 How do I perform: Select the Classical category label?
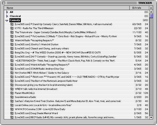[x=15, y=16]
